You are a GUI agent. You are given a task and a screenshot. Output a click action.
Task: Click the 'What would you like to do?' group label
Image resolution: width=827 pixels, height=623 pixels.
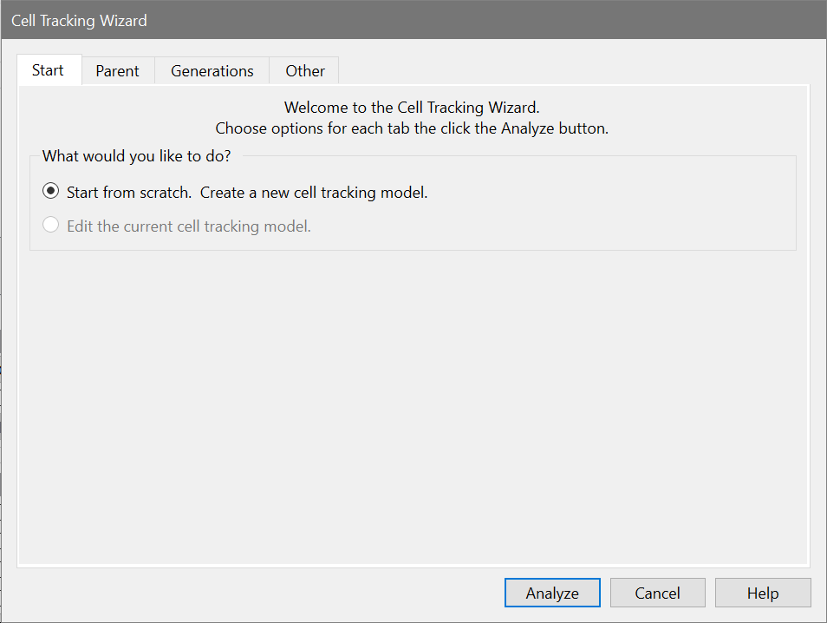click(x=136, y=156)
